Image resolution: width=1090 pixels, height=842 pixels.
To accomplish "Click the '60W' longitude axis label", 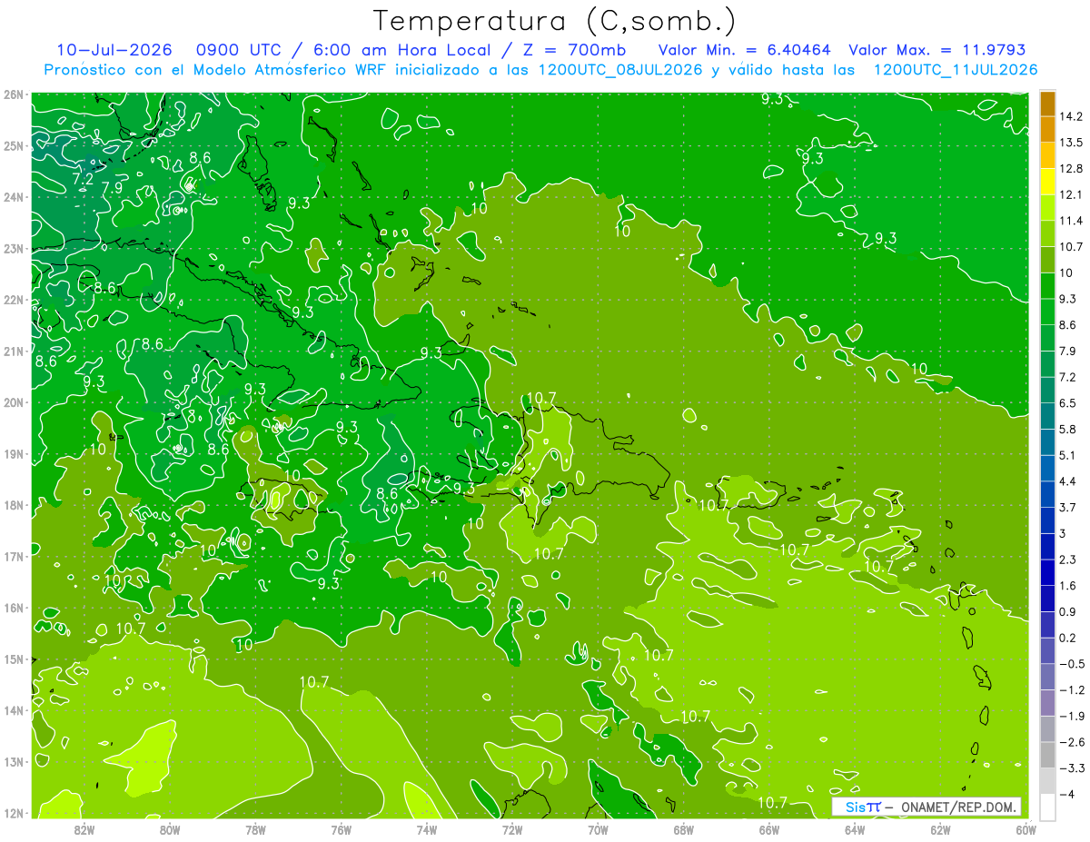I will tap(1026, 828).
